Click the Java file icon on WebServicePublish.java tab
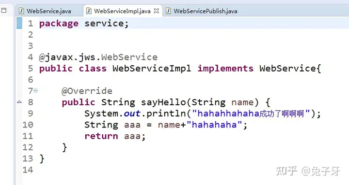 pyautogui.click(x=168, y=11)
